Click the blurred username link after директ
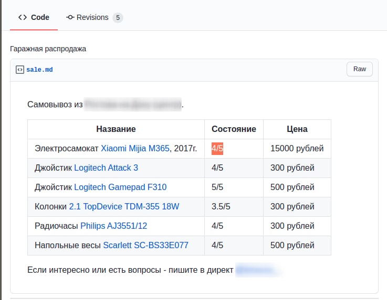The image size is (387, 300). click(x=258, y=270)
